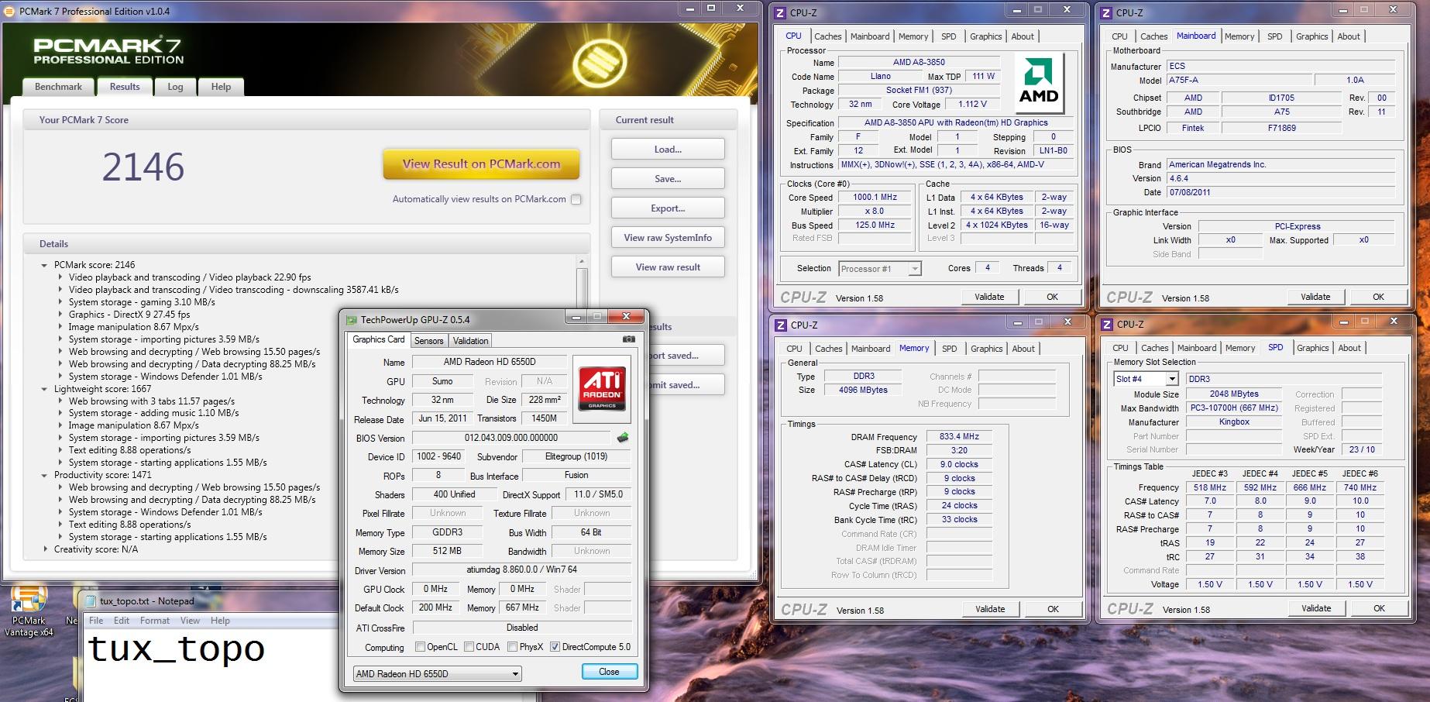
Task: Open Caches tab in CPU-Z CPU window
Action: tap(827, 36)
